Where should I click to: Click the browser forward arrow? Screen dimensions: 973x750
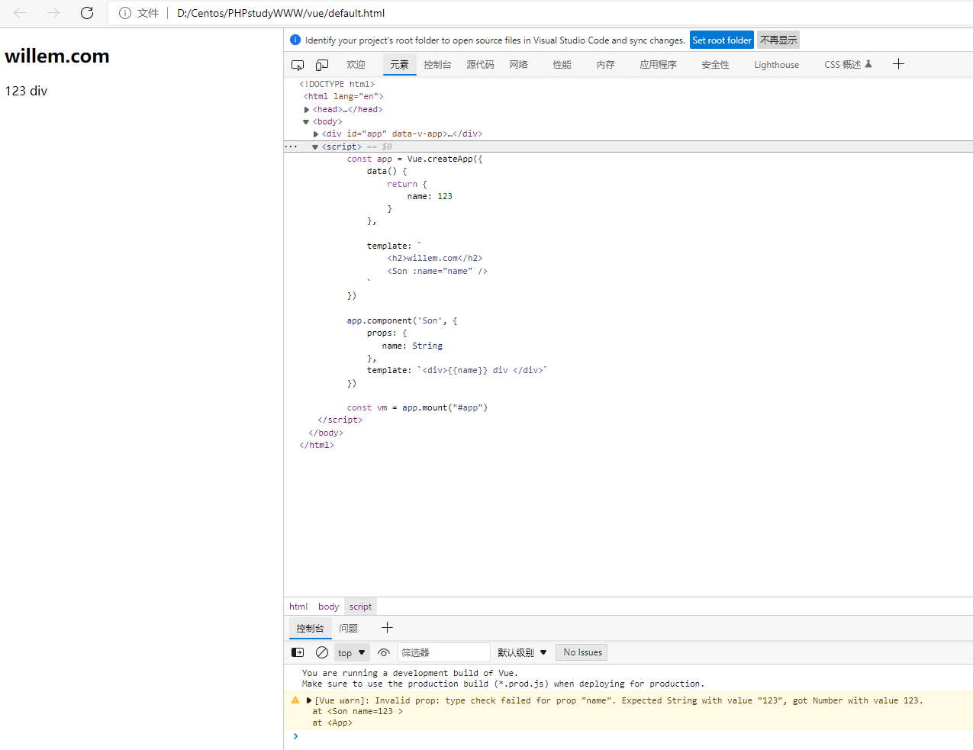pyautogui.click(x=53, y=13)
